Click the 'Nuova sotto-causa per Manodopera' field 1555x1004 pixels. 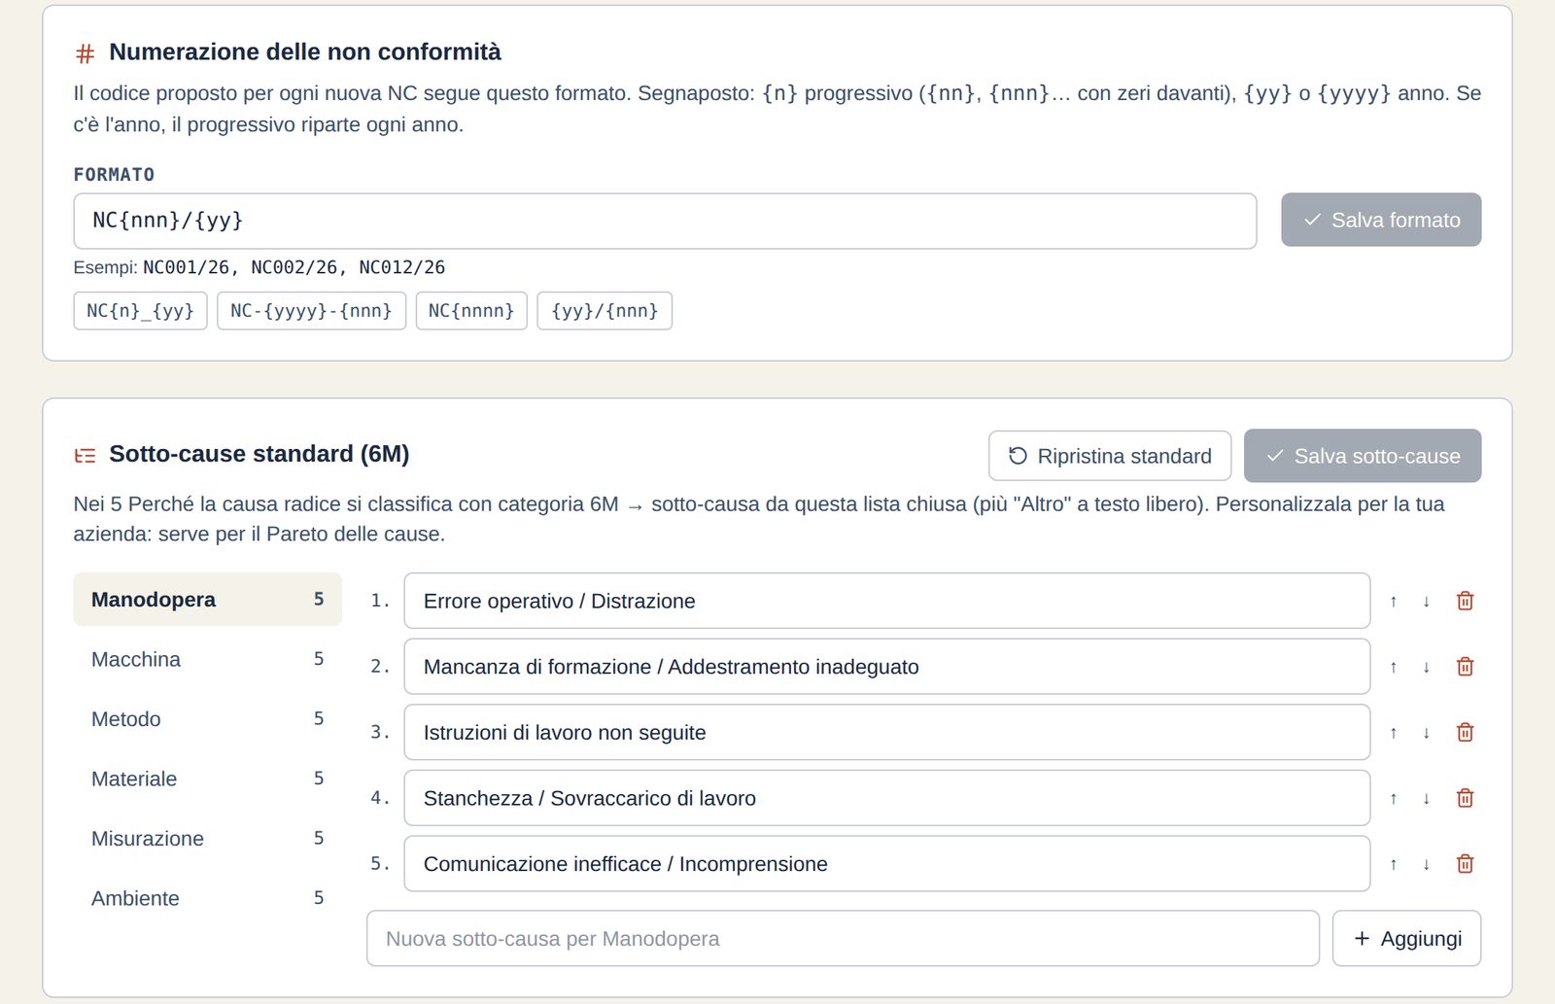pyautogui.click(x=843, y=939)
